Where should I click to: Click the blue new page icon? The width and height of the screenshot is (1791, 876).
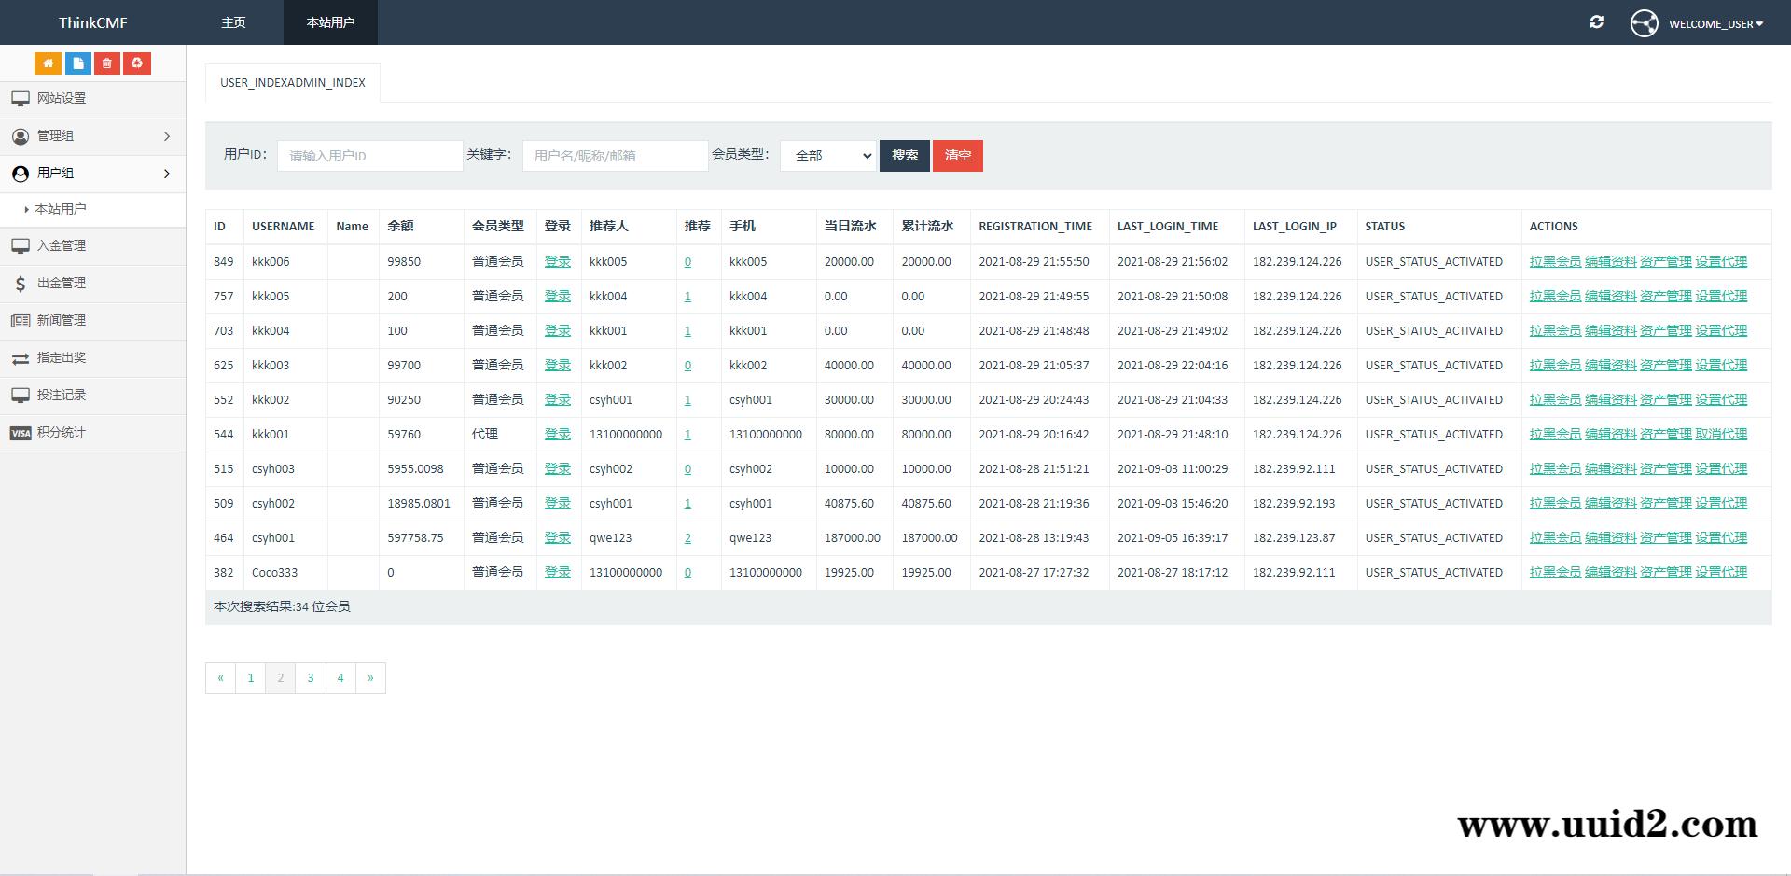pos(77,63)
